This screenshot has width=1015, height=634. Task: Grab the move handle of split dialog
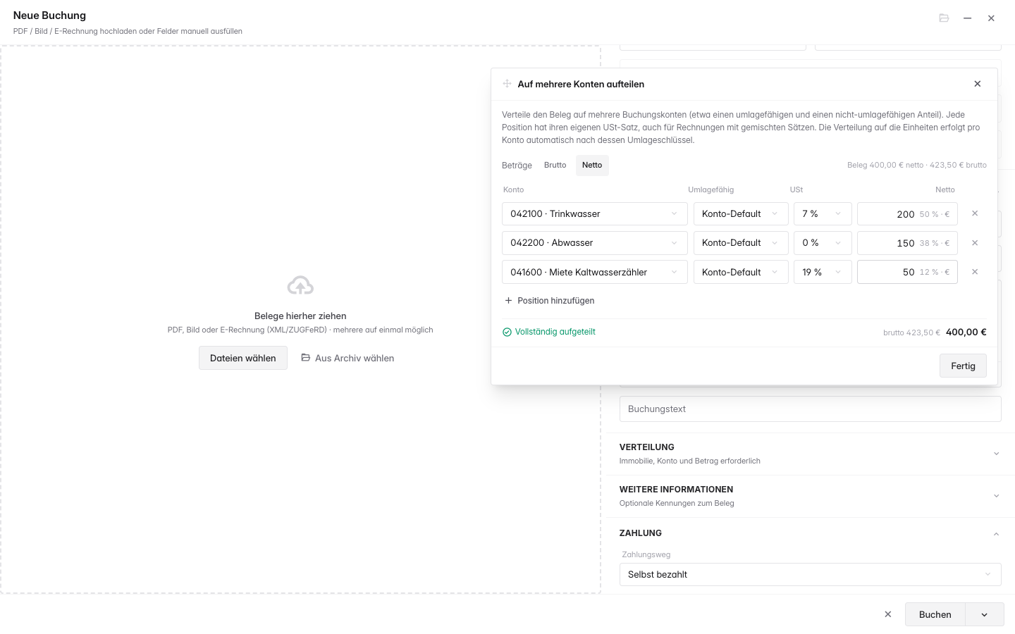507,84
